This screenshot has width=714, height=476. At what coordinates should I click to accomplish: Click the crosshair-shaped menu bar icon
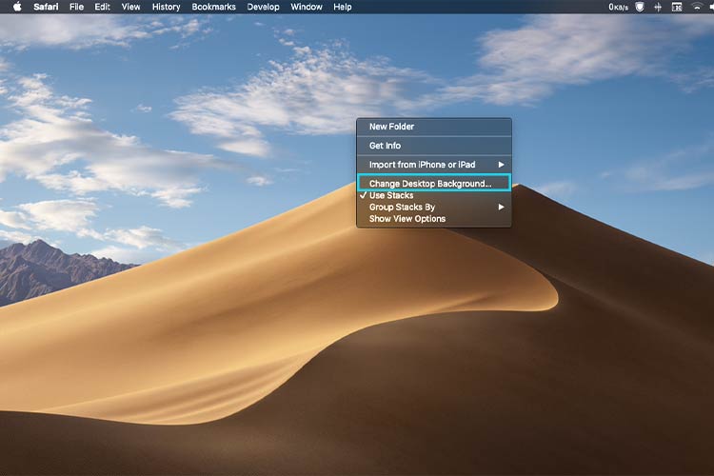tap(659, 7)
